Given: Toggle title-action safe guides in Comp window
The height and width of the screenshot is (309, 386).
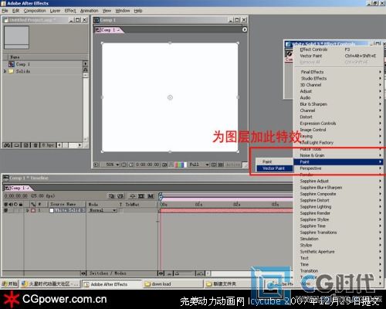Looking at the screenshot, I should pyautogui.click(x=124, y=165).
